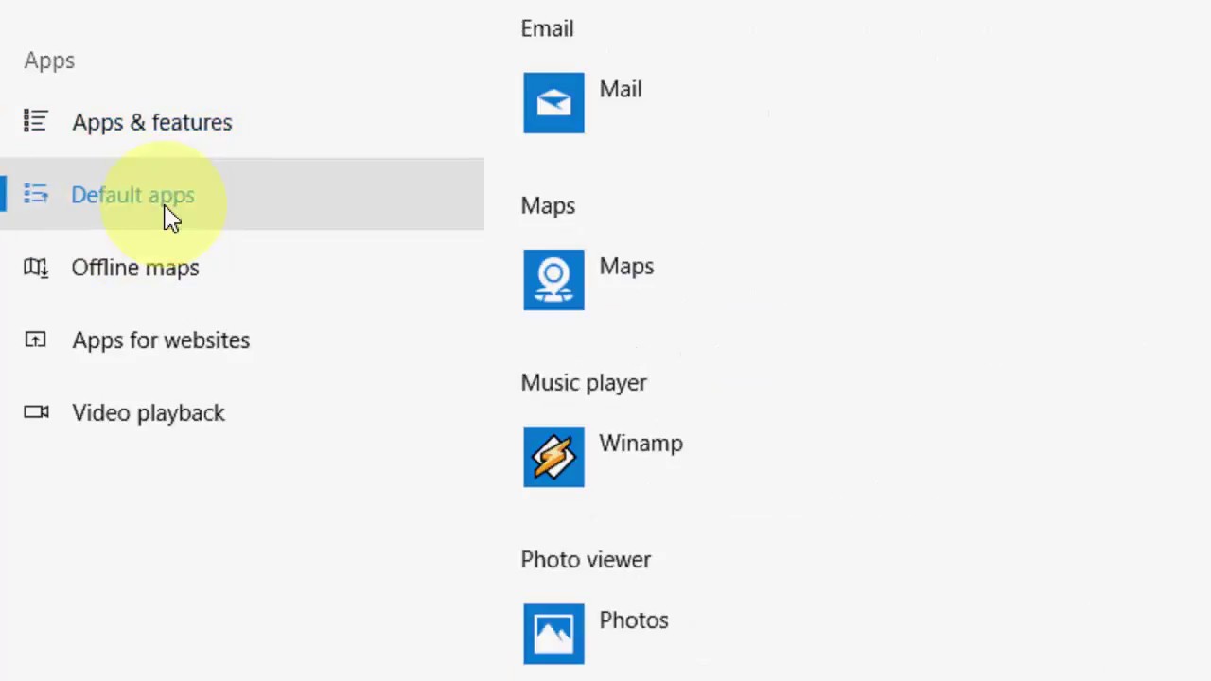Change music player labeled Winamp
The height and width of the screenshot is (681, 1211).
641,444
